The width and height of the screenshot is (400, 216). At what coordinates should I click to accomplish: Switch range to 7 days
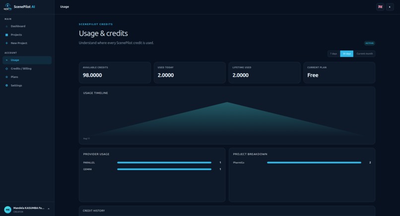[x=333, y=53]
